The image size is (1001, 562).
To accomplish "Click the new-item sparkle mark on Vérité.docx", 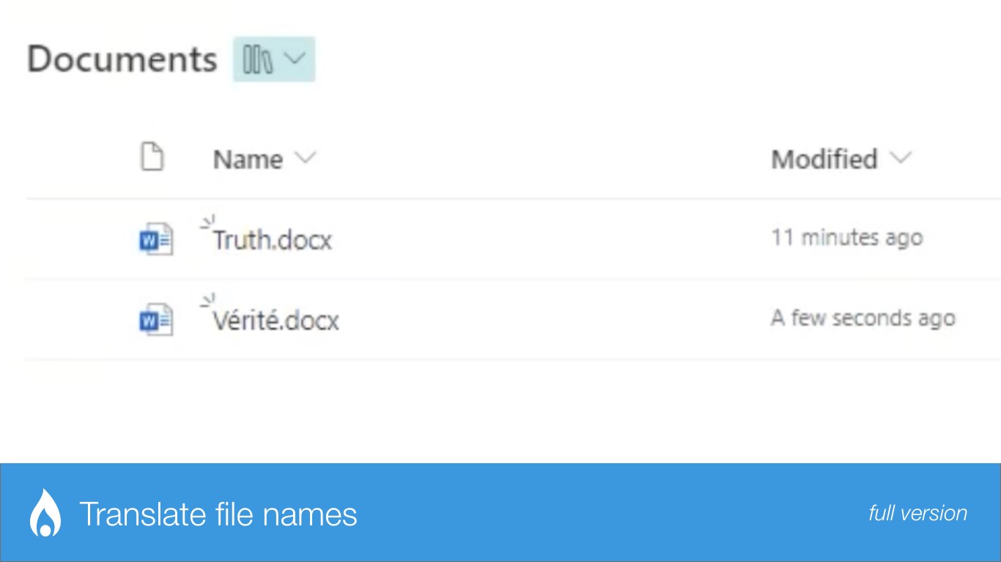I will [207, 300].
